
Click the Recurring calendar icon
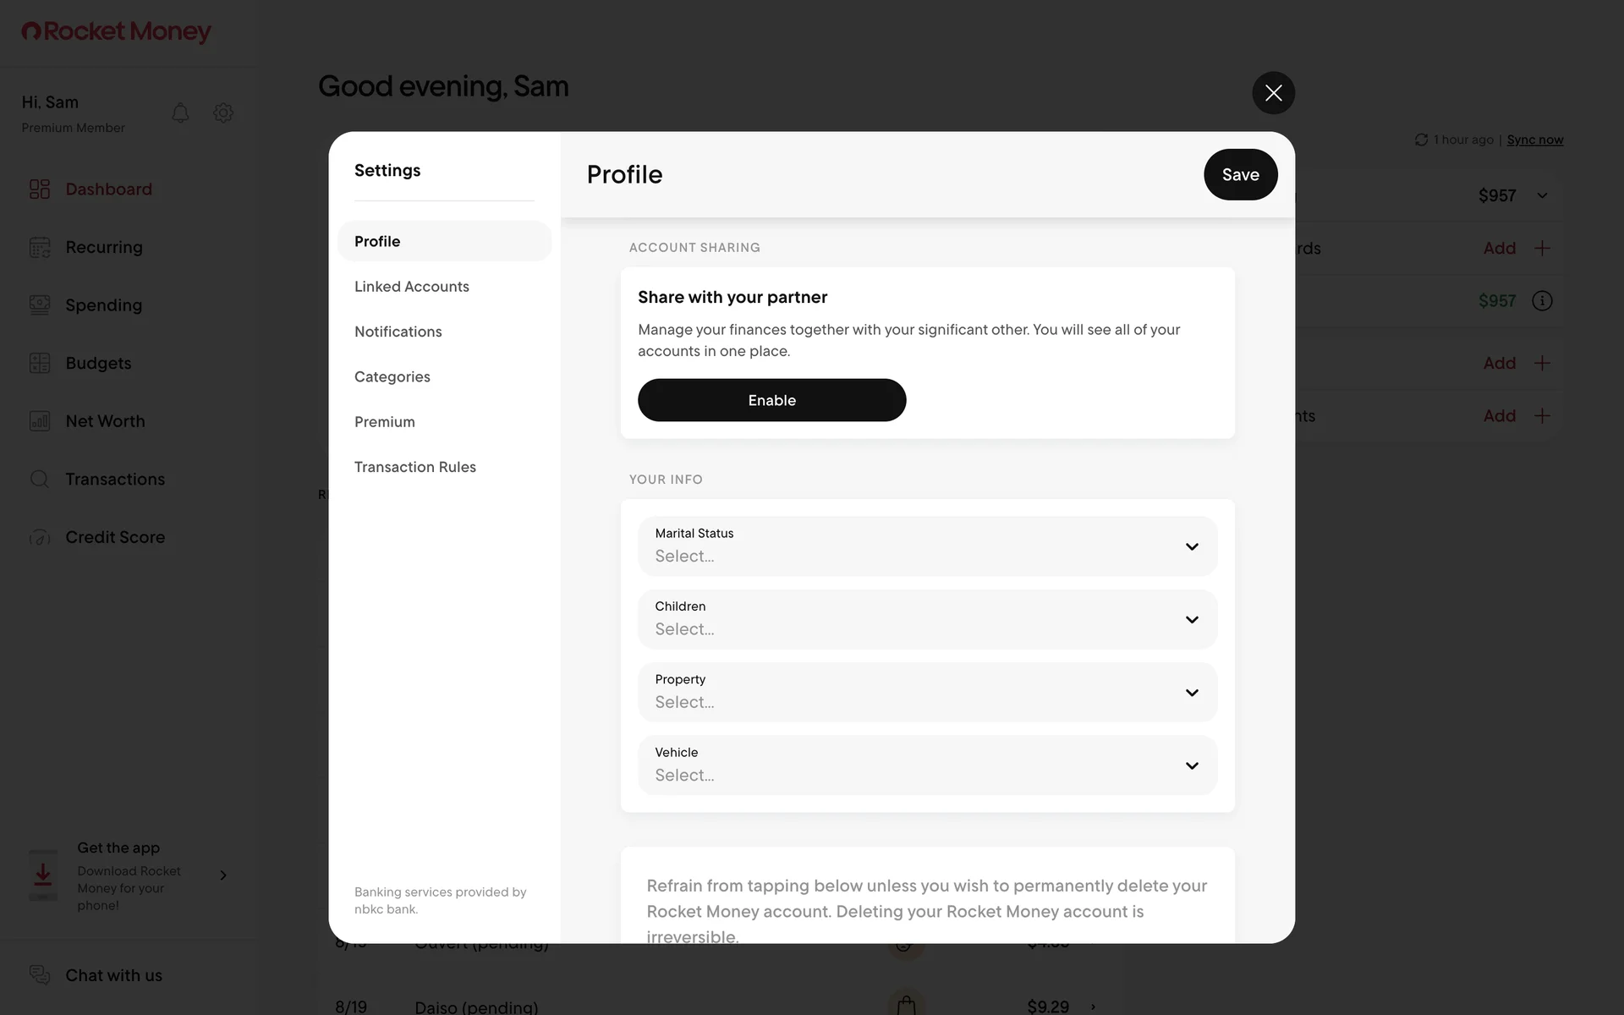40,247
